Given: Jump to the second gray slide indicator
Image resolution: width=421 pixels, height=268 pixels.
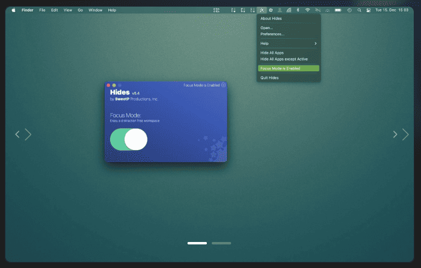Looking at the screenshot, I should click(221, 243).
